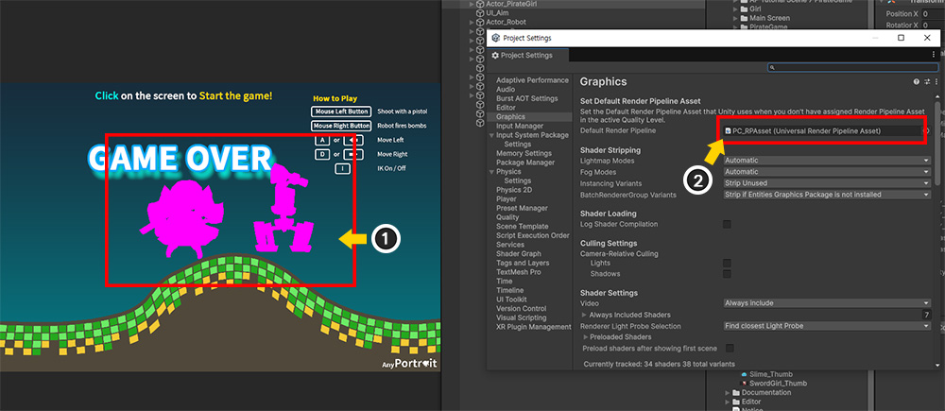Screen dimensions: 945x411
Task: Open Tags and Layers settings
Action: pos(523,263)
